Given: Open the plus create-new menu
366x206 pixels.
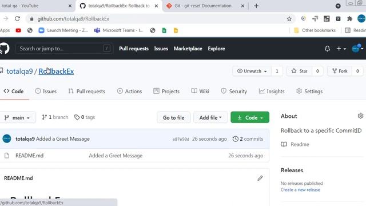Looking at the screenshot, I should point(341,49).
